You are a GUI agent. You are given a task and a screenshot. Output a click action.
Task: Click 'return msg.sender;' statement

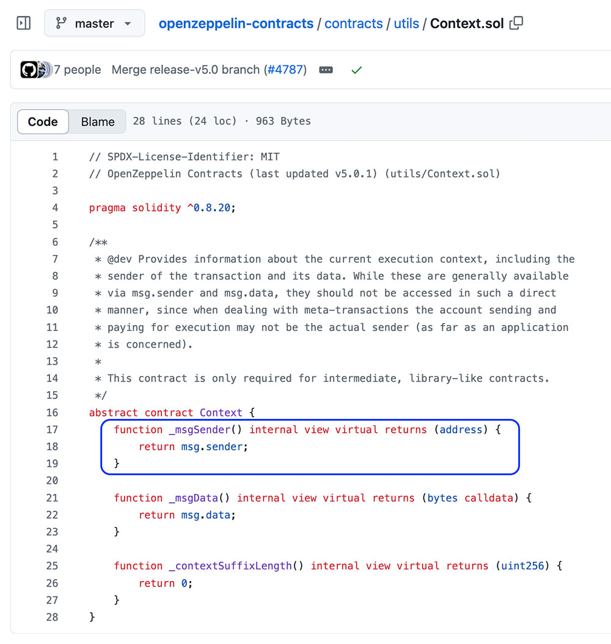pos(193,447)
